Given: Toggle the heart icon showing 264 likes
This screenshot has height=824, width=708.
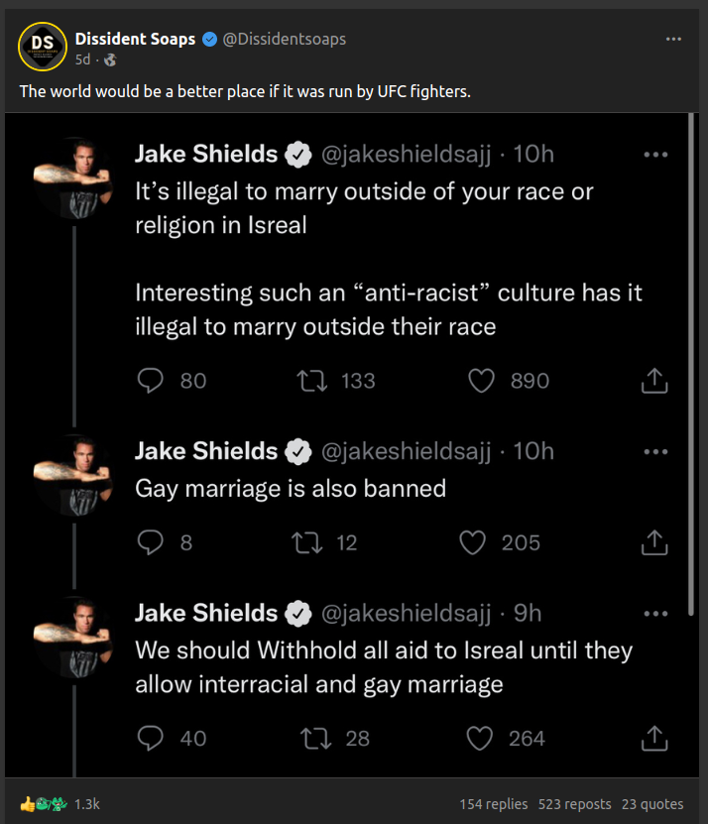Looking at the screenshot, I should tap(481, 739).
